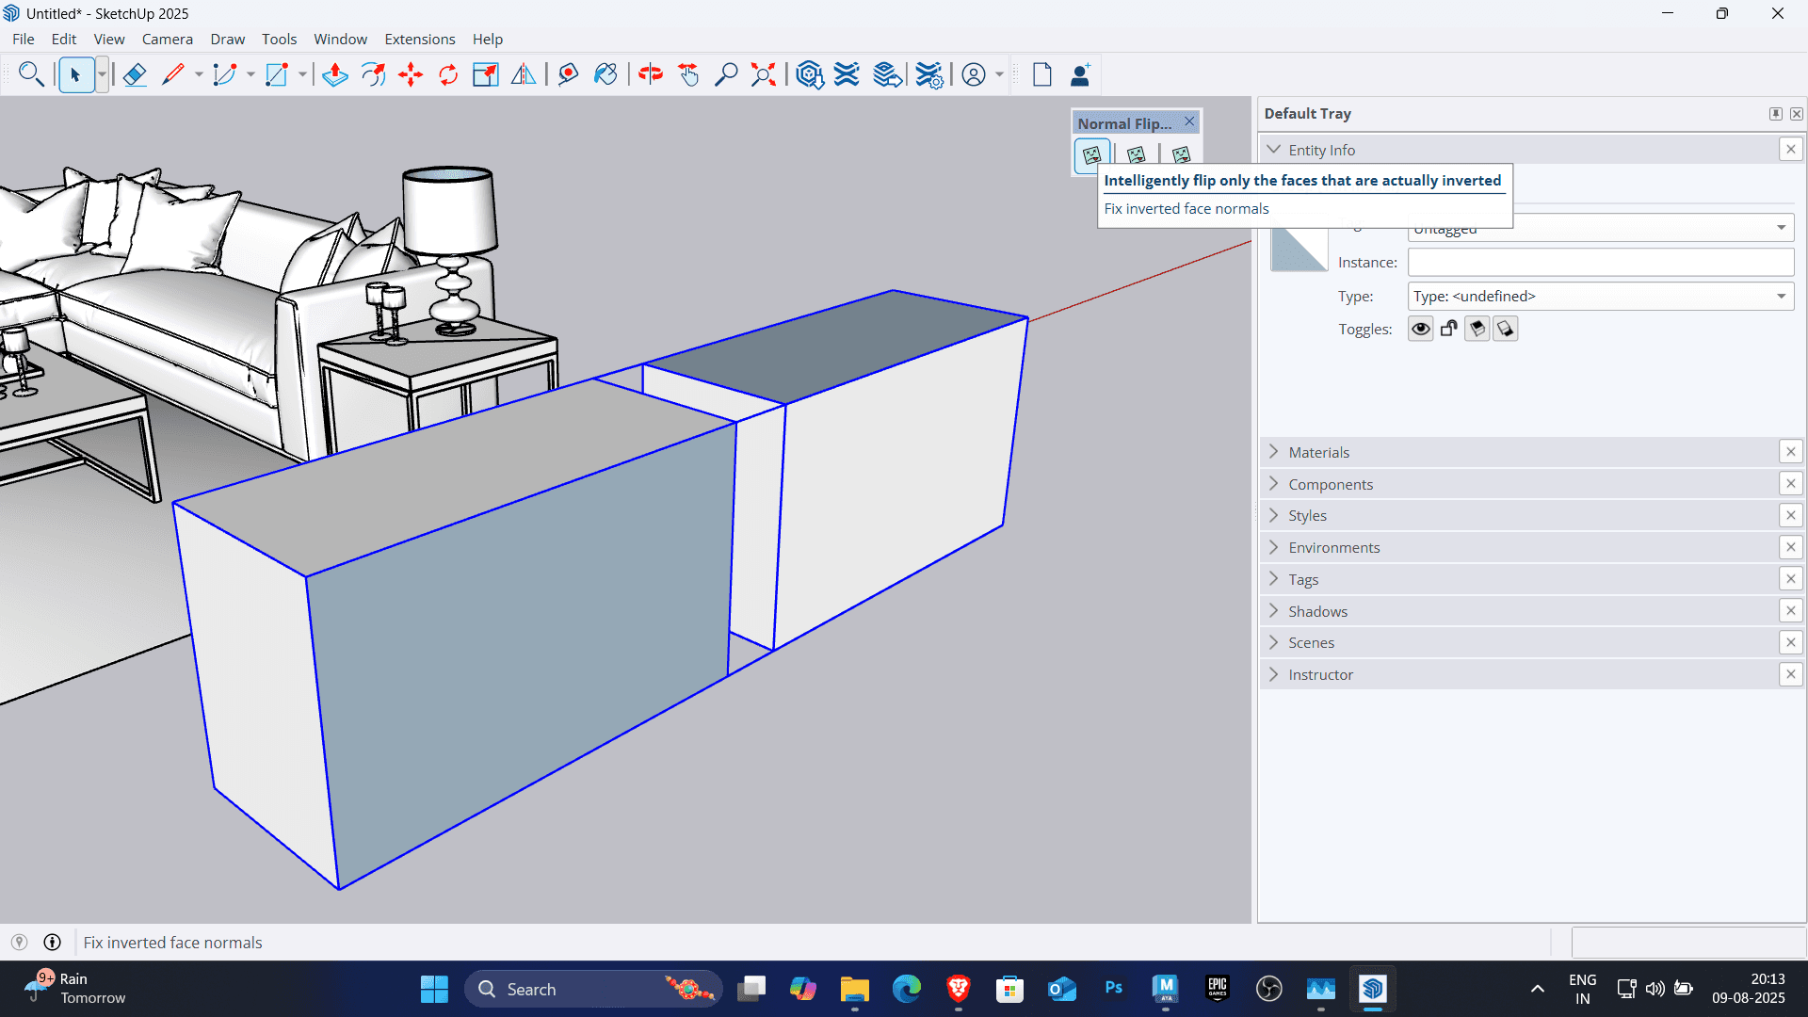
Task: Choose the Rotate tool
Action: [448, 74]
